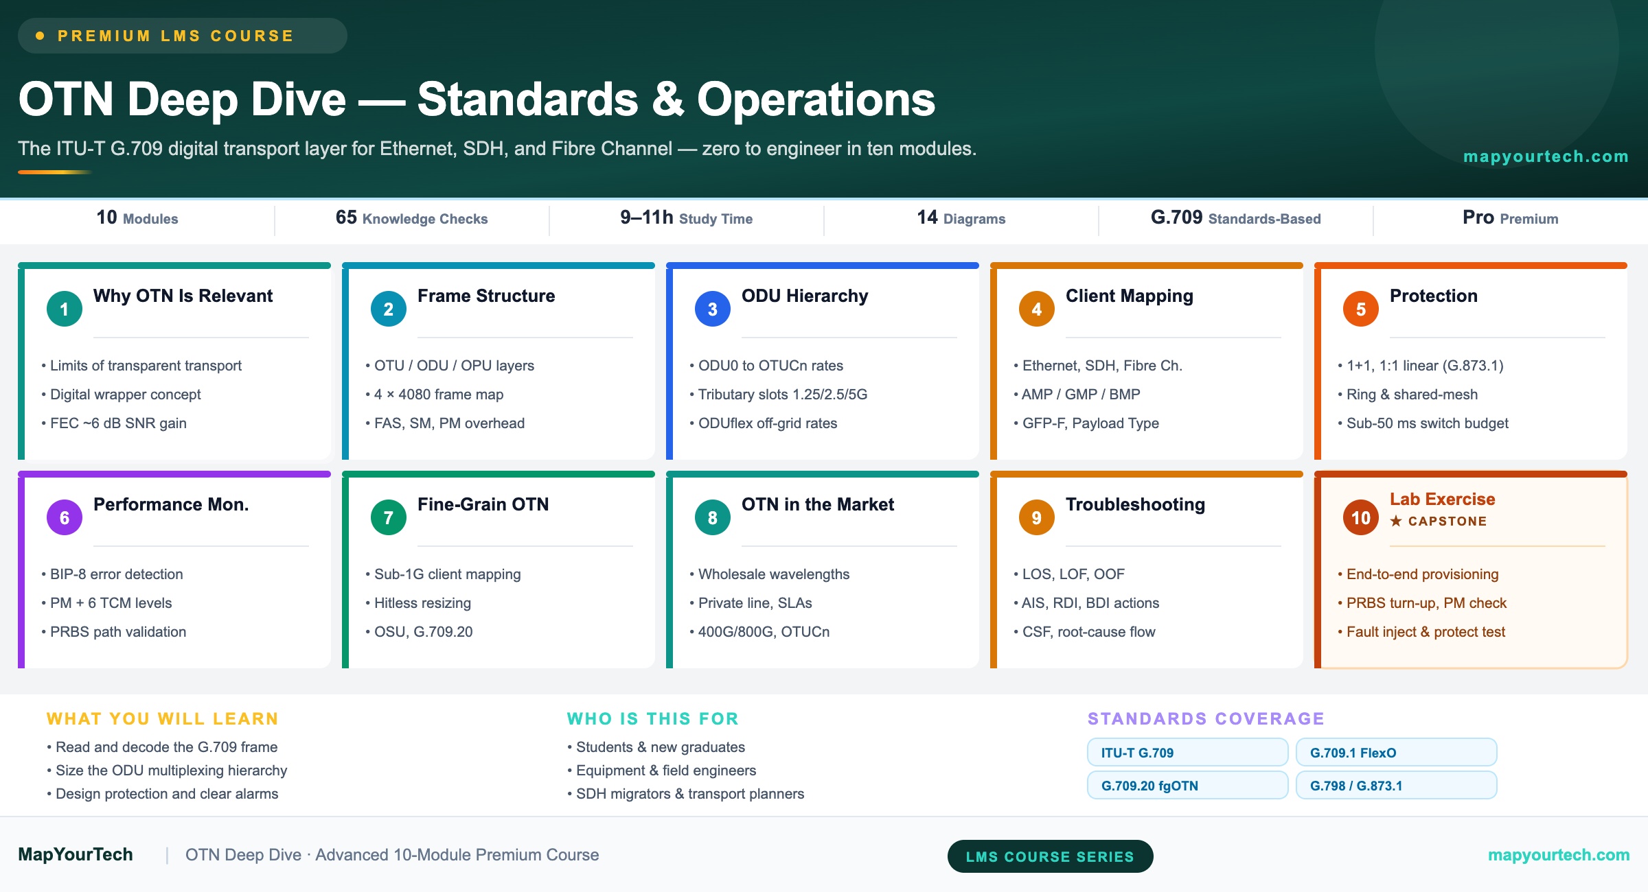Image resolution: width=1648 pixels, height=892 pixels.
Task: Click the Standards Coverage heading
Action: click(x=1206, y=718)
